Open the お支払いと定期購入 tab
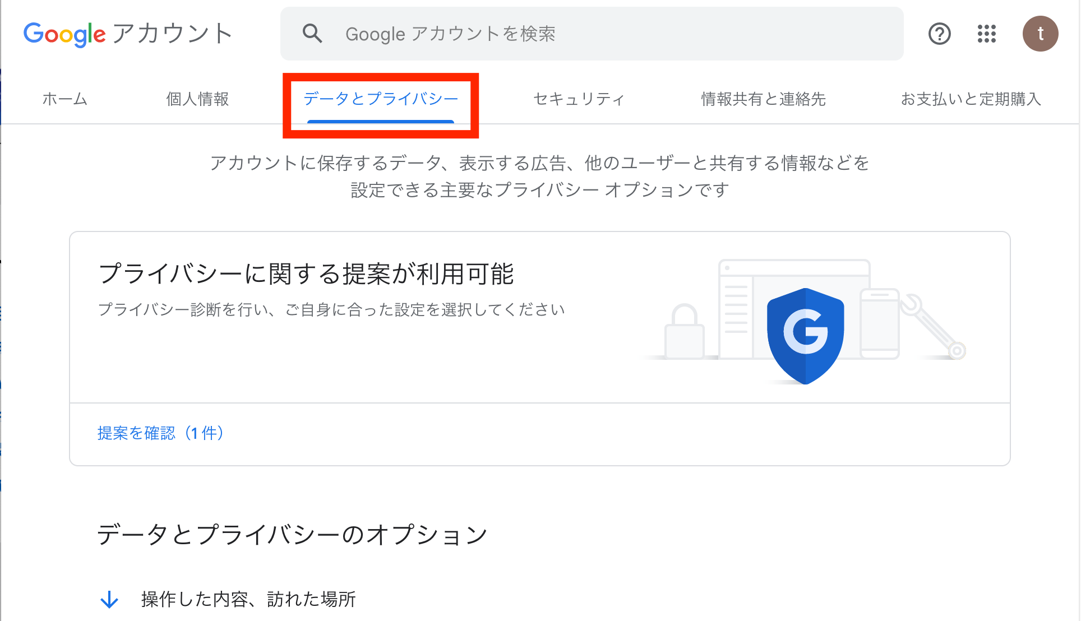The height and width of the screenshot is (621, 1081). click(x=971, y=99)
